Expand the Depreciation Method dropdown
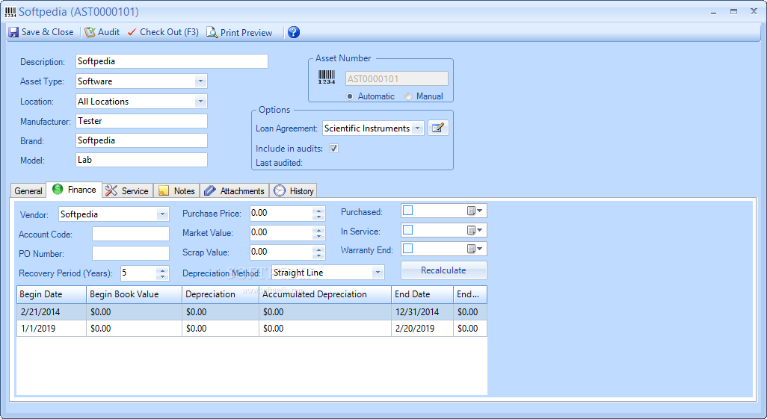This screenshot has height=419, width=767. [377, 273]
